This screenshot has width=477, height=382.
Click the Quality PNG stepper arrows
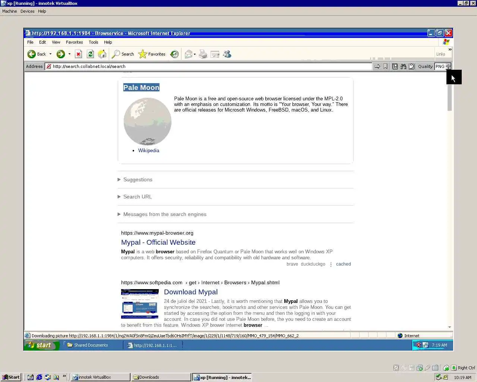pos(448,66)
